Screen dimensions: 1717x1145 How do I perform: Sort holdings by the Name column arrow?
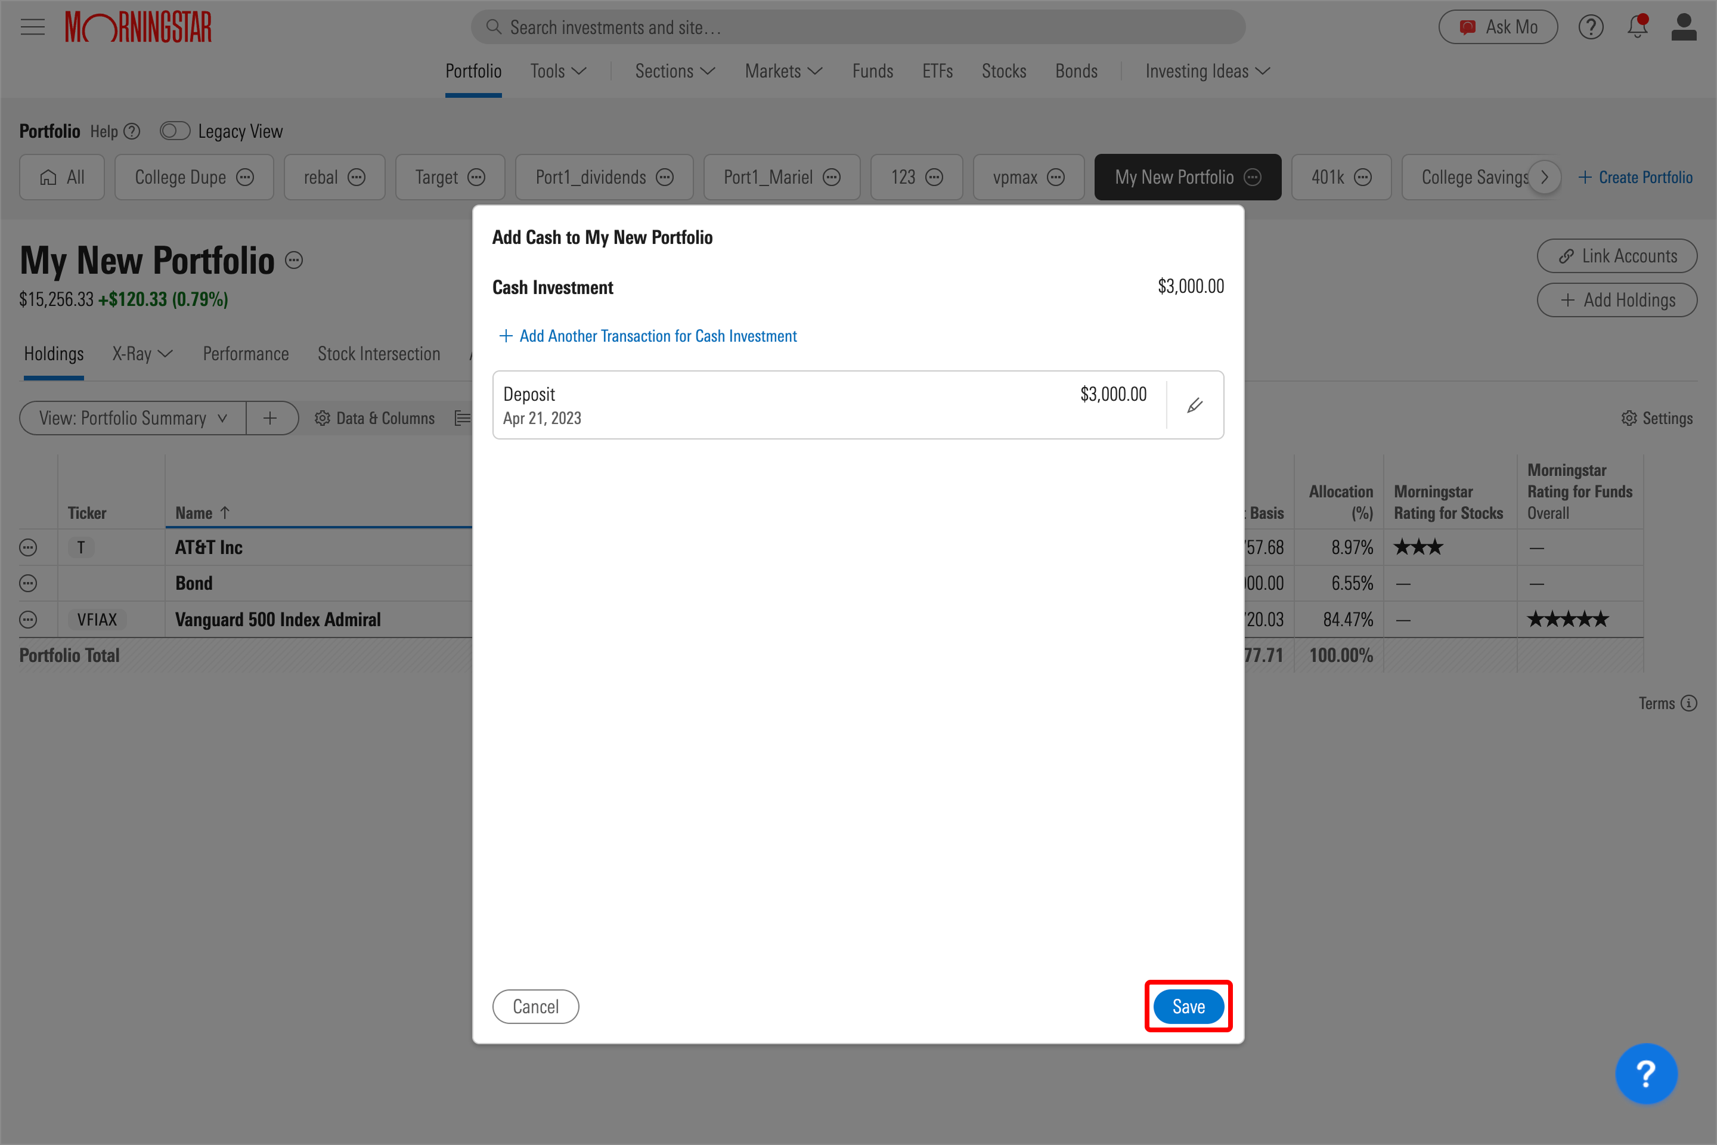tap(225, 513)
